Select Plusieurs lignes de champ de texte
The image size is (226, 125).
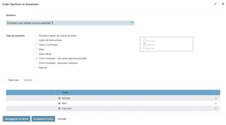click(37, 36)
